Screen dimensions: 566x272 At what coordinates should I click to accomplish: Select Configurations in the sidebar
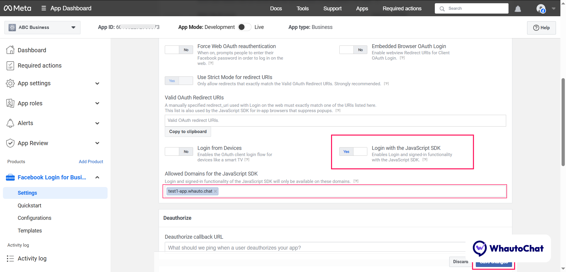click(x=34, y=218)
